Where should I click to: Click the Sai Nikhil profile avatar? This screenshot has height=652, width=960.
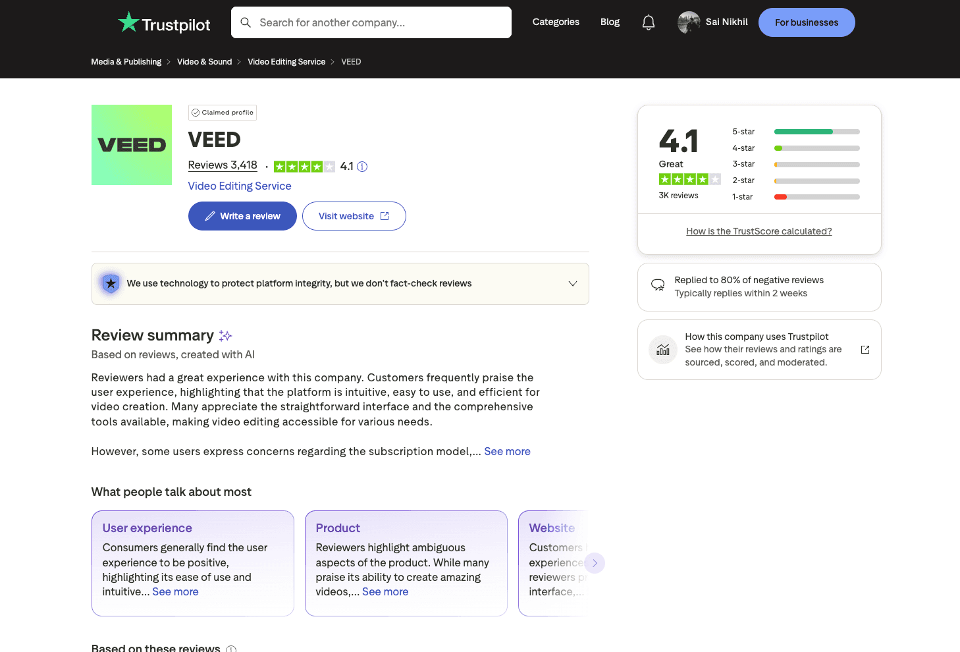tap(689, 22)
